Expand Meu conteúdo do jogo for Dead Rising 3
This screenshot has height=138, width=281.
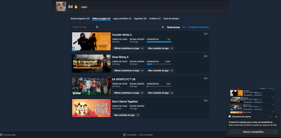coord(160,71)
